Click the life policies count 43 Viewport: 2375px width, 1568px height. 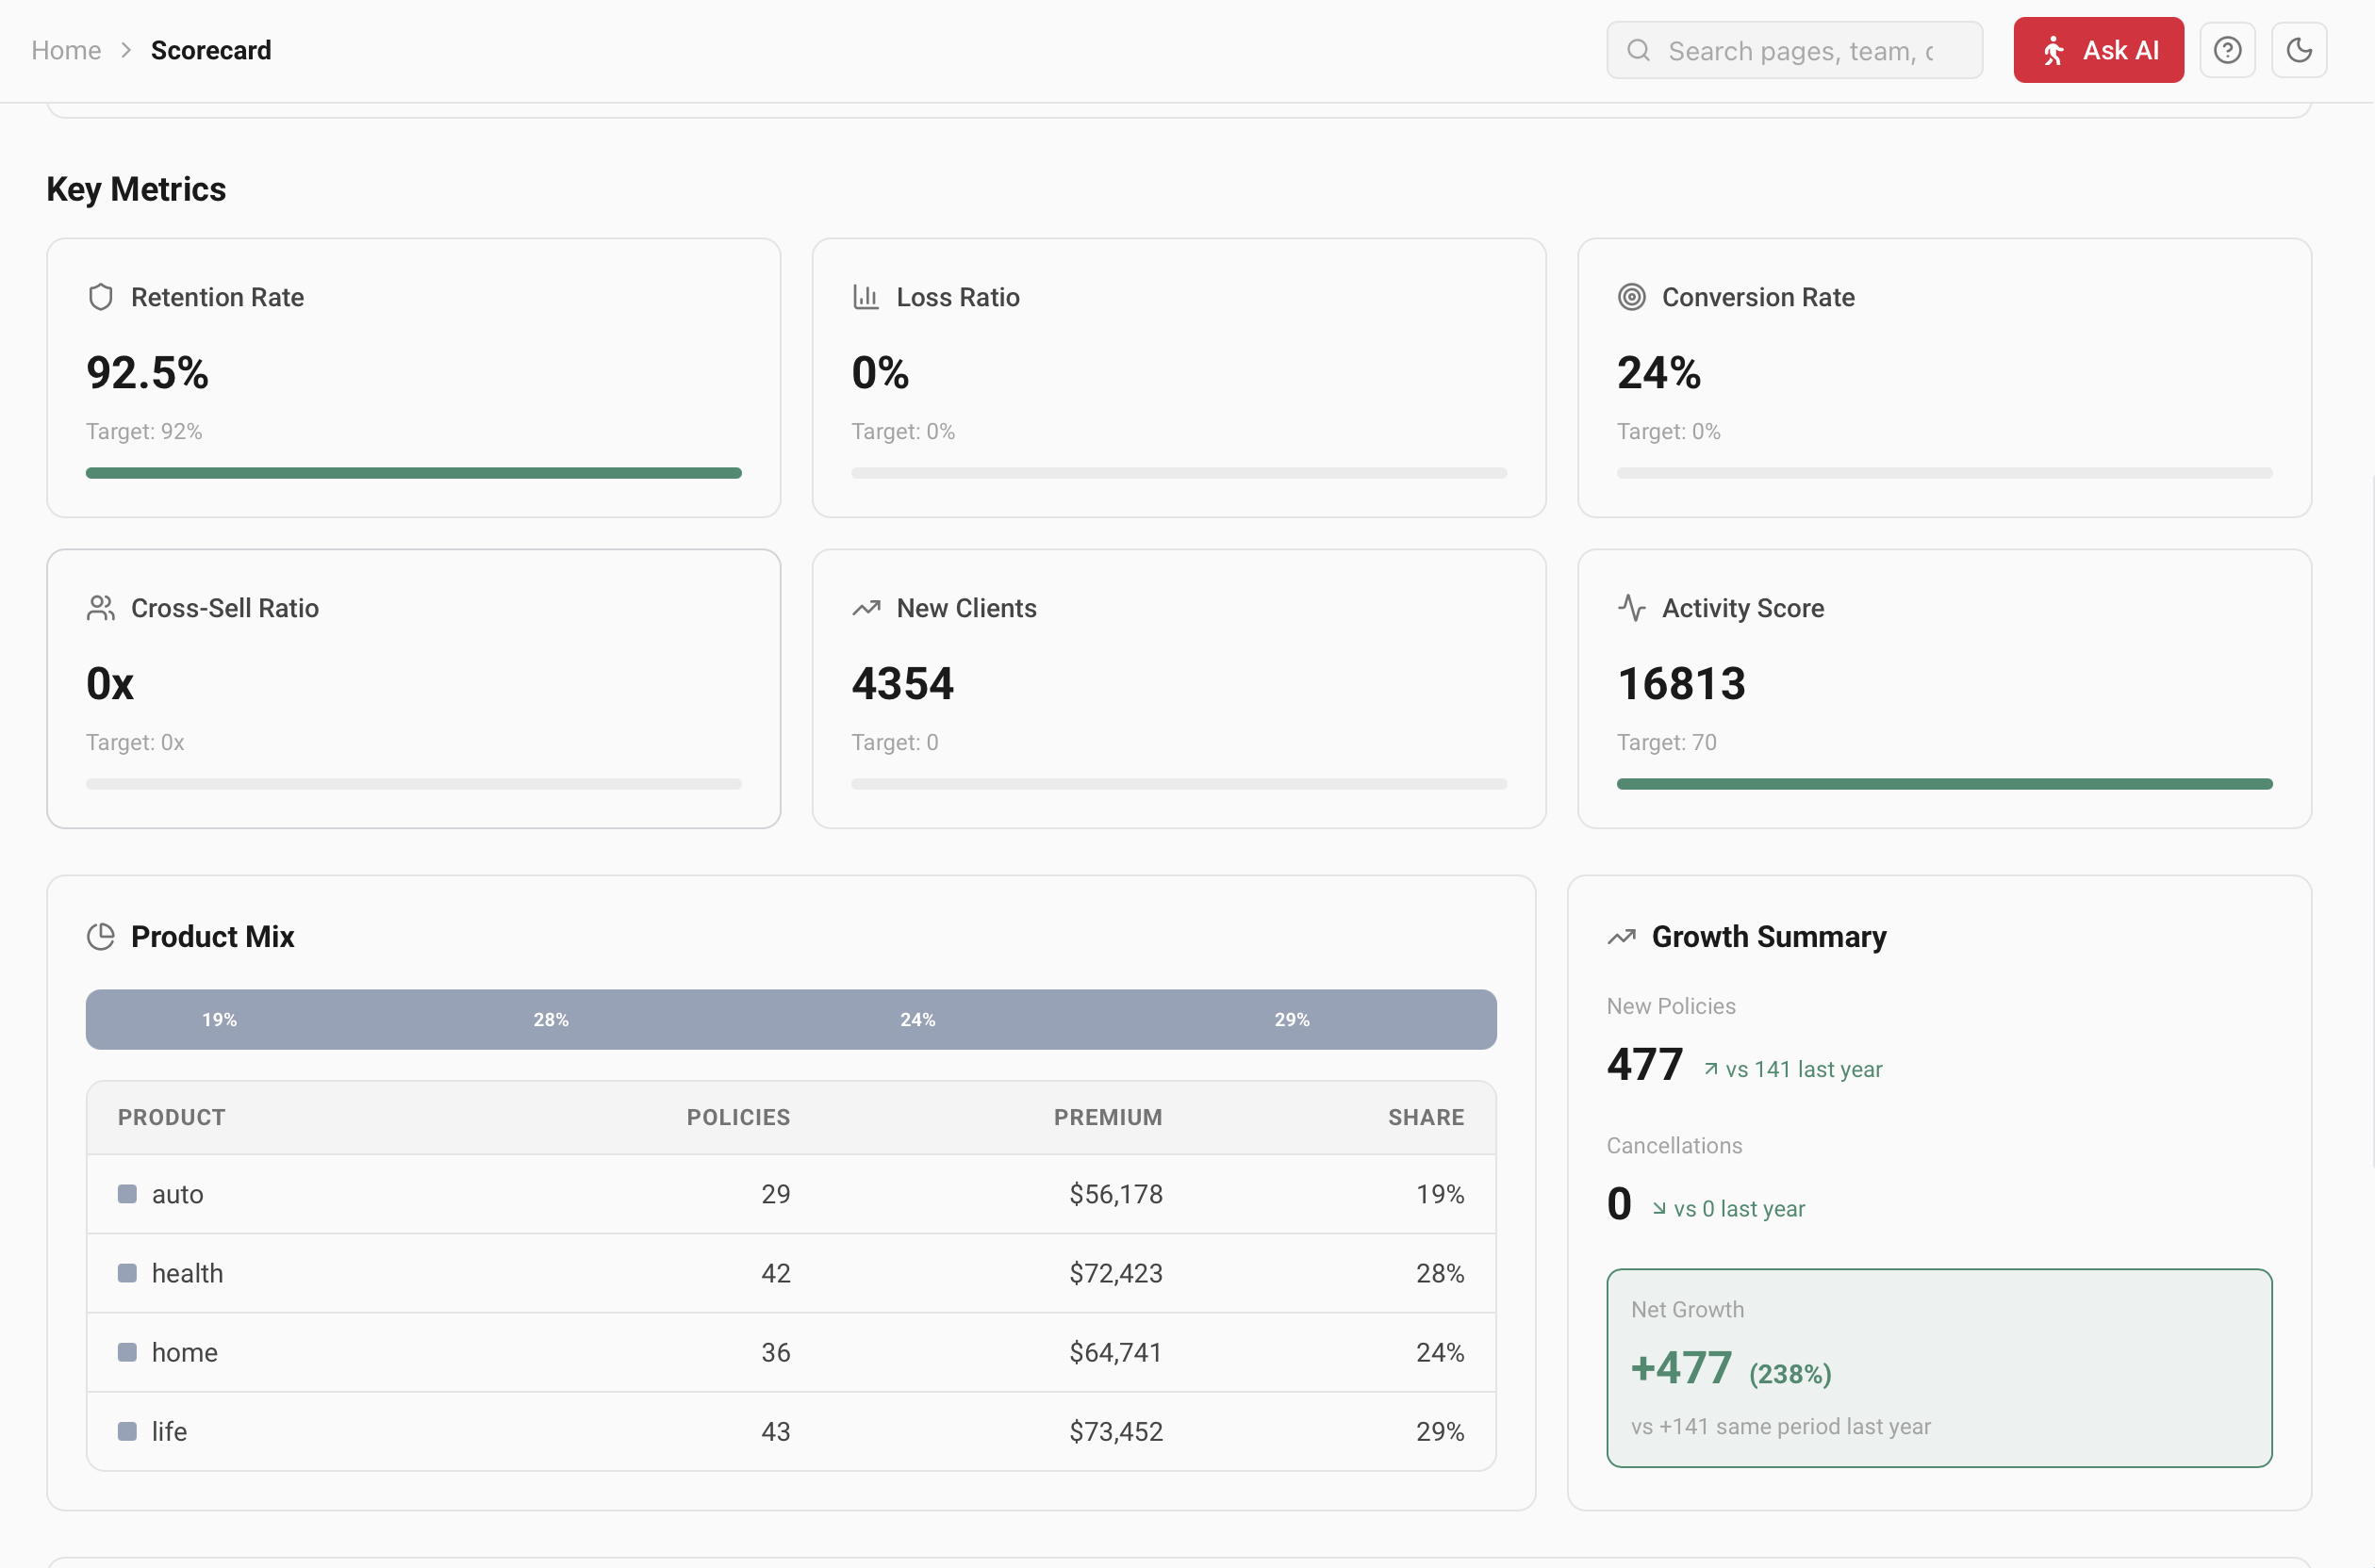775,1431
